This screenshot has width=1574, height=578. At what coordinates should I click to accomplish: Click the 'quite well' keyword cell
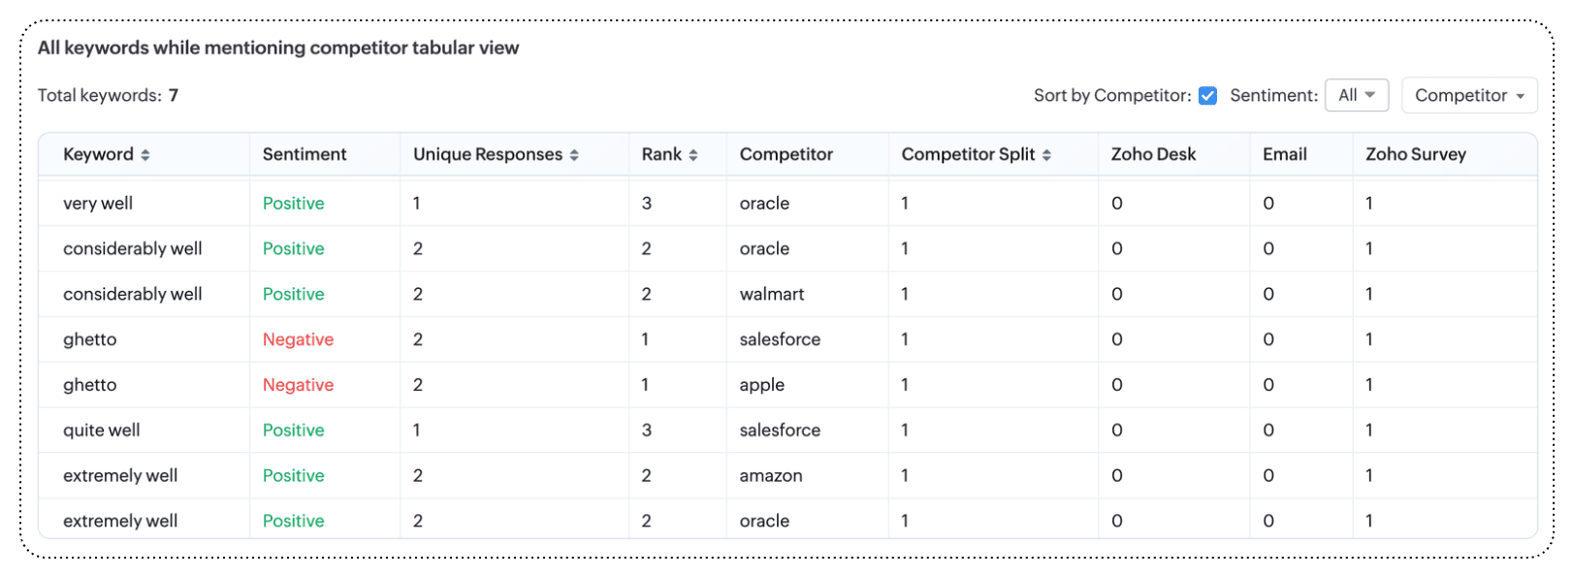click(x=102, y=431)
